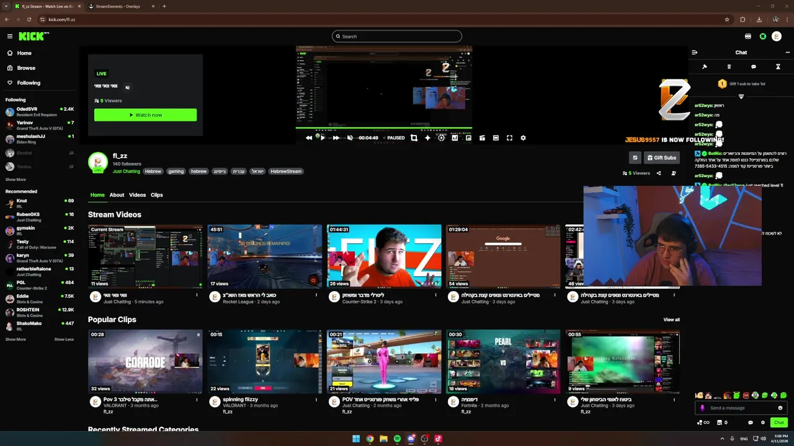This screenshot has width=794, height=446.
Task: Play the paused stream
Action: click(x=323, y=138)
